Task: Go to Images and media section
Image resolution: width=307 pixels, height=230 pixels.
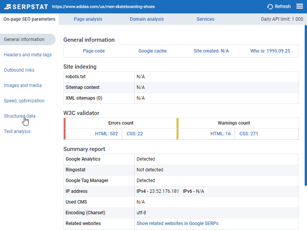Action: coord(23,85)
